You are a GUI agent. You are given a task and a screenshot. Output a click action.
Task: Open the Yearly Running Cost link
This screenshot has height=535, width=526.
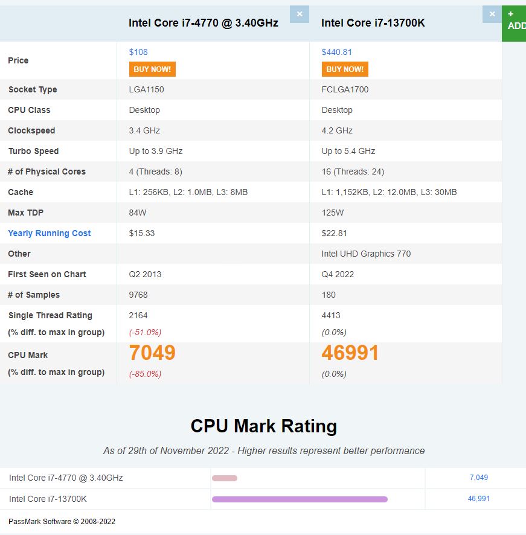(50, 233)
